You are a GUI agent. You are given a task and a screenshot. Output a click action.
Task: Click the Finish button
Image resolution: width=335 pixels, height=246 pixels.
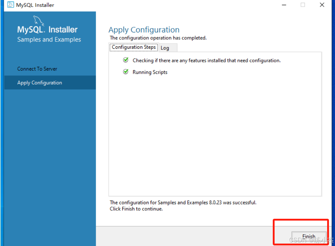[309, 236]
